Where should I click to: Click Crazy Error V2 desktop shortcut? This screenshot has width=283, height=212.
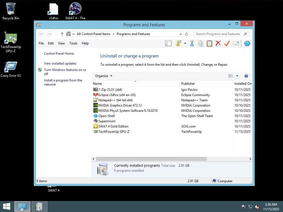11,69
